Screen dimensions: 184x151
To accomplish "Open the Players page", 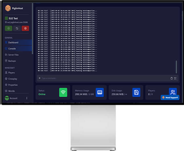I will click(x=10, y=73).
